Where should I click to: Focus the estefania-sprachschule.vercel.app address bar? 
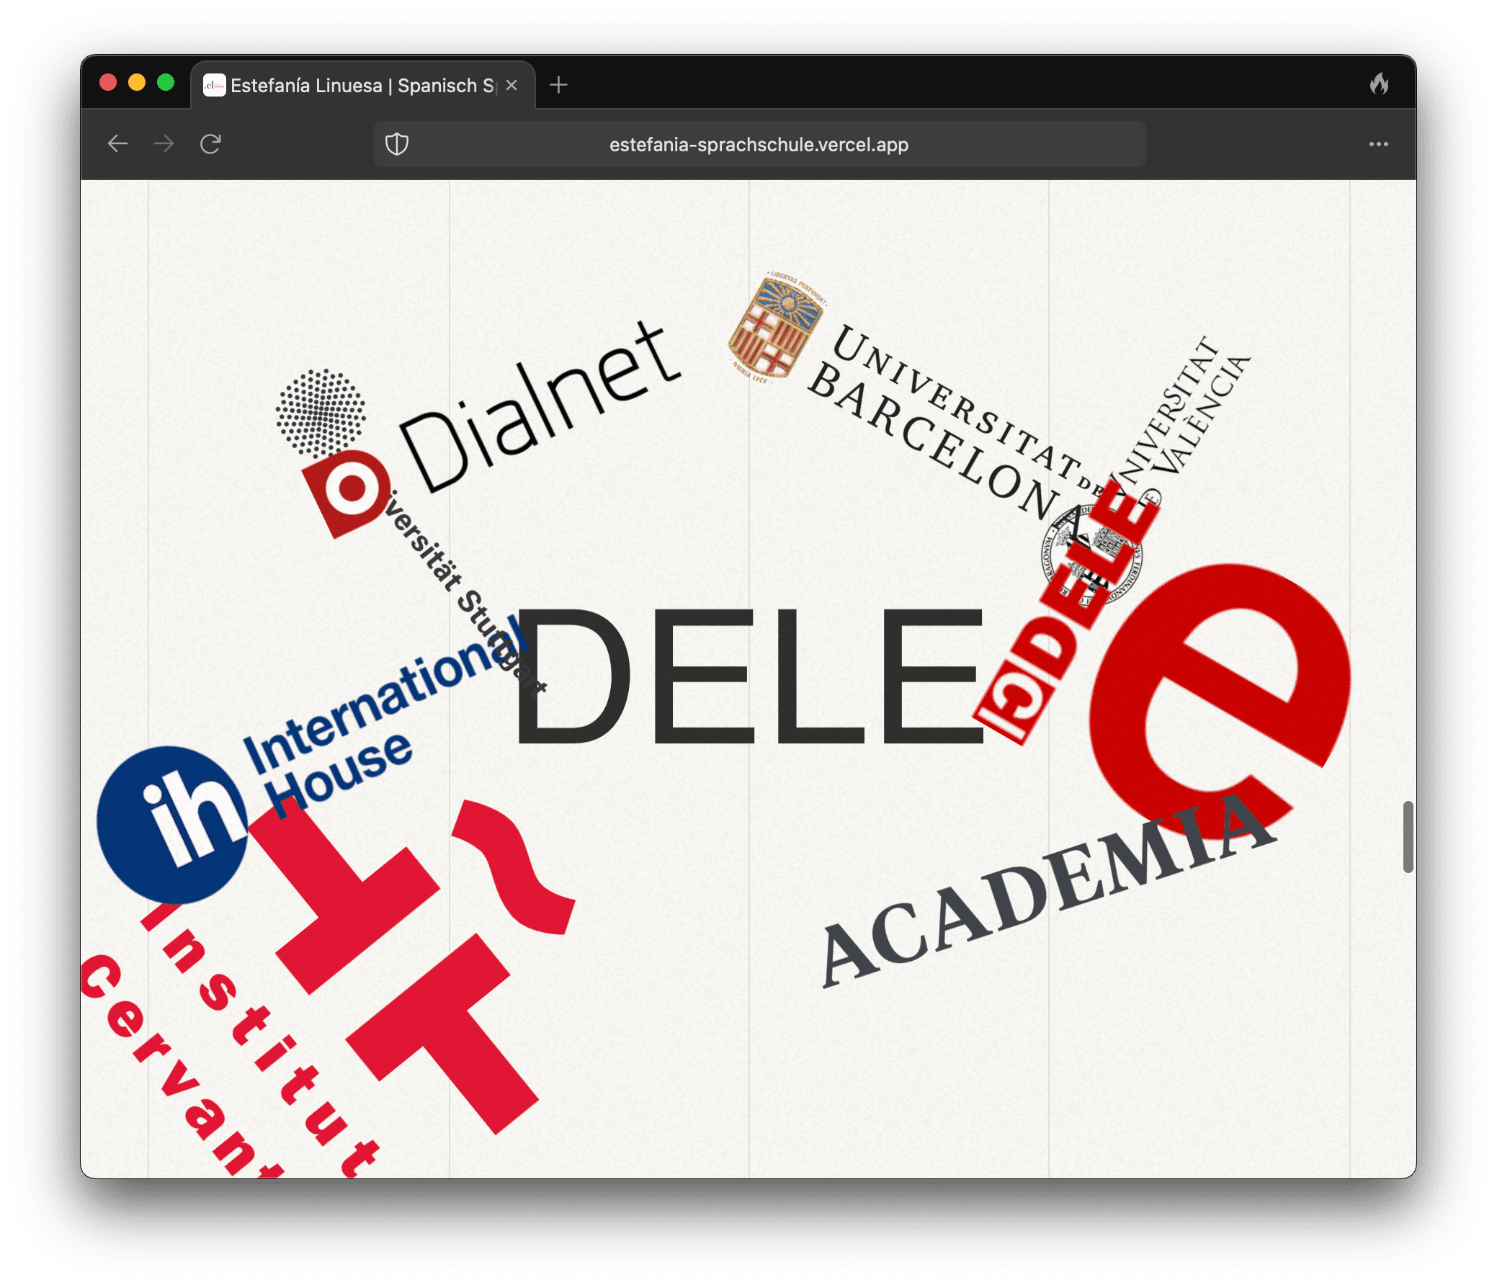click(759, 145)
